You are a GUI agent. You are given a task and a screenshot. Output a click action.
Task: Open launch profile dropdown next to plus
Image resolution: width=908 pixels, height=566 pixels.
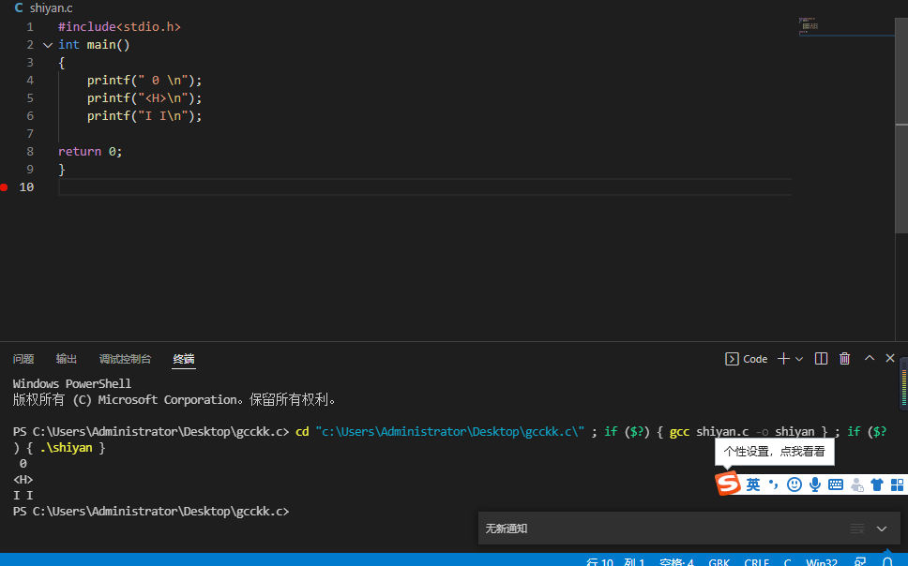coord(799,359)
